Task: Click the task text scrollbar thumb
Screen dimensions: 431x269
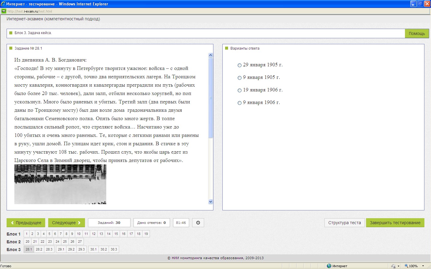Action: point(210,98)
